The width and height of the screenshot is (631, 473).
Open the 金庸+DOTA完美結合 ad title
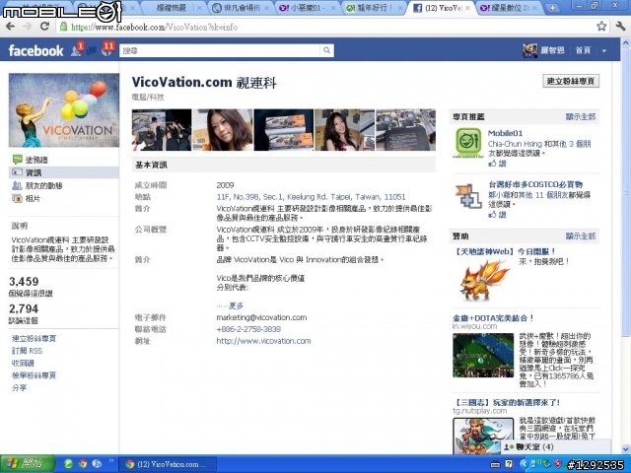click(494, 317)
